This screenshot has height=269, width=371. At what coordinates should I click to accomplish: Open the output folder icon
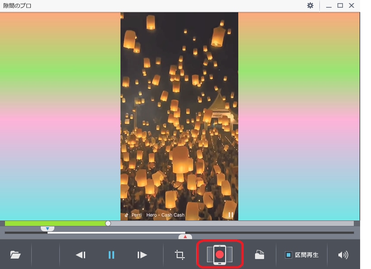coord(259,254)
